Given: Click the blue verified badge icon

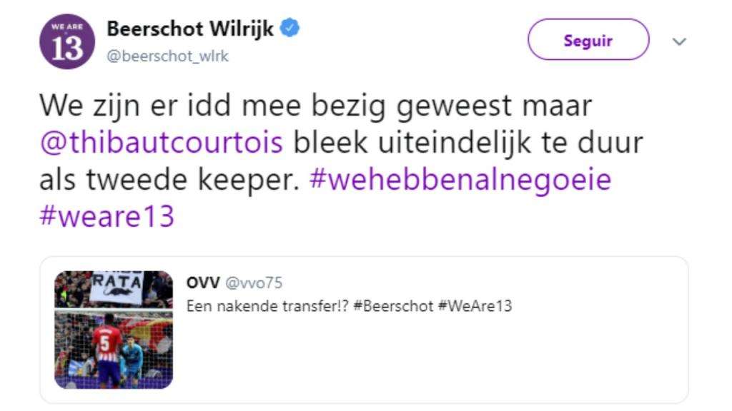Looking at the screenshot, I should coord(290,29).
